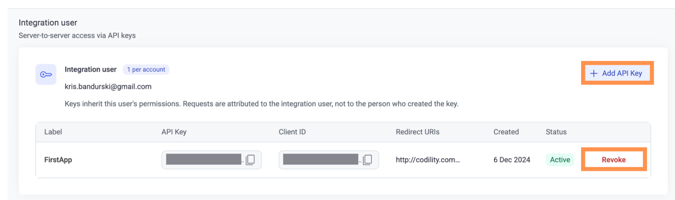675x200 pixels.
Task: Open the http://codility.com redirect URI
Action: coord(428,160)
